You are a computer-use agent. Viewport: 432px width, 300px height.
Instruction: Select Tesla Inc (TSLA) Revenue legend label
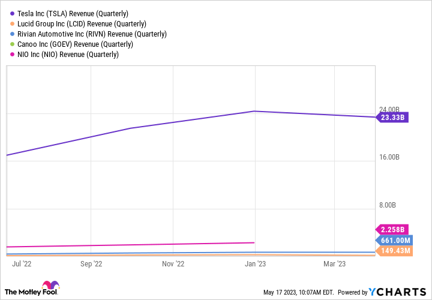(x=73, y=13)
